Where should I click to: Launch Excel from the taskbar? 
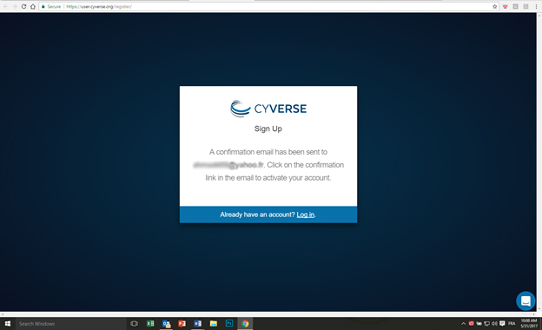click(x=150, y=324)
